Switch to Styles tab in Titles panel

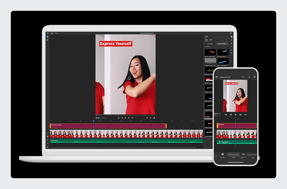[207, 40]
